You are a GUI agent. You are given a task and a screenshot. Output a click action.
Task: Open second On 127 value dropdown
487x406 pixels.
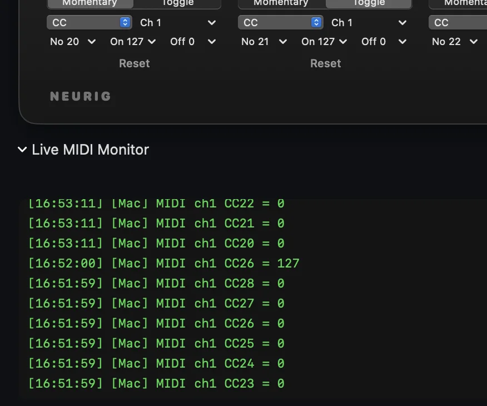[324, 42]
